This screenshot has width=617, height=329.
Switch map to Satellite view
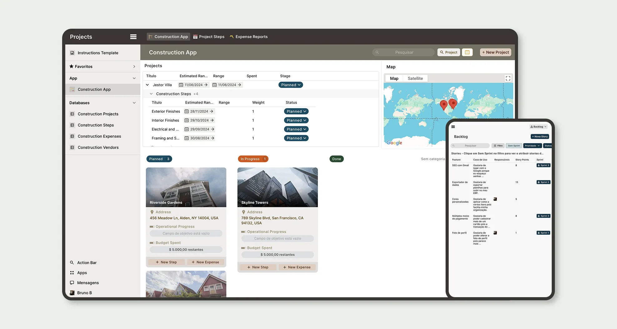[x=415, y=78]
